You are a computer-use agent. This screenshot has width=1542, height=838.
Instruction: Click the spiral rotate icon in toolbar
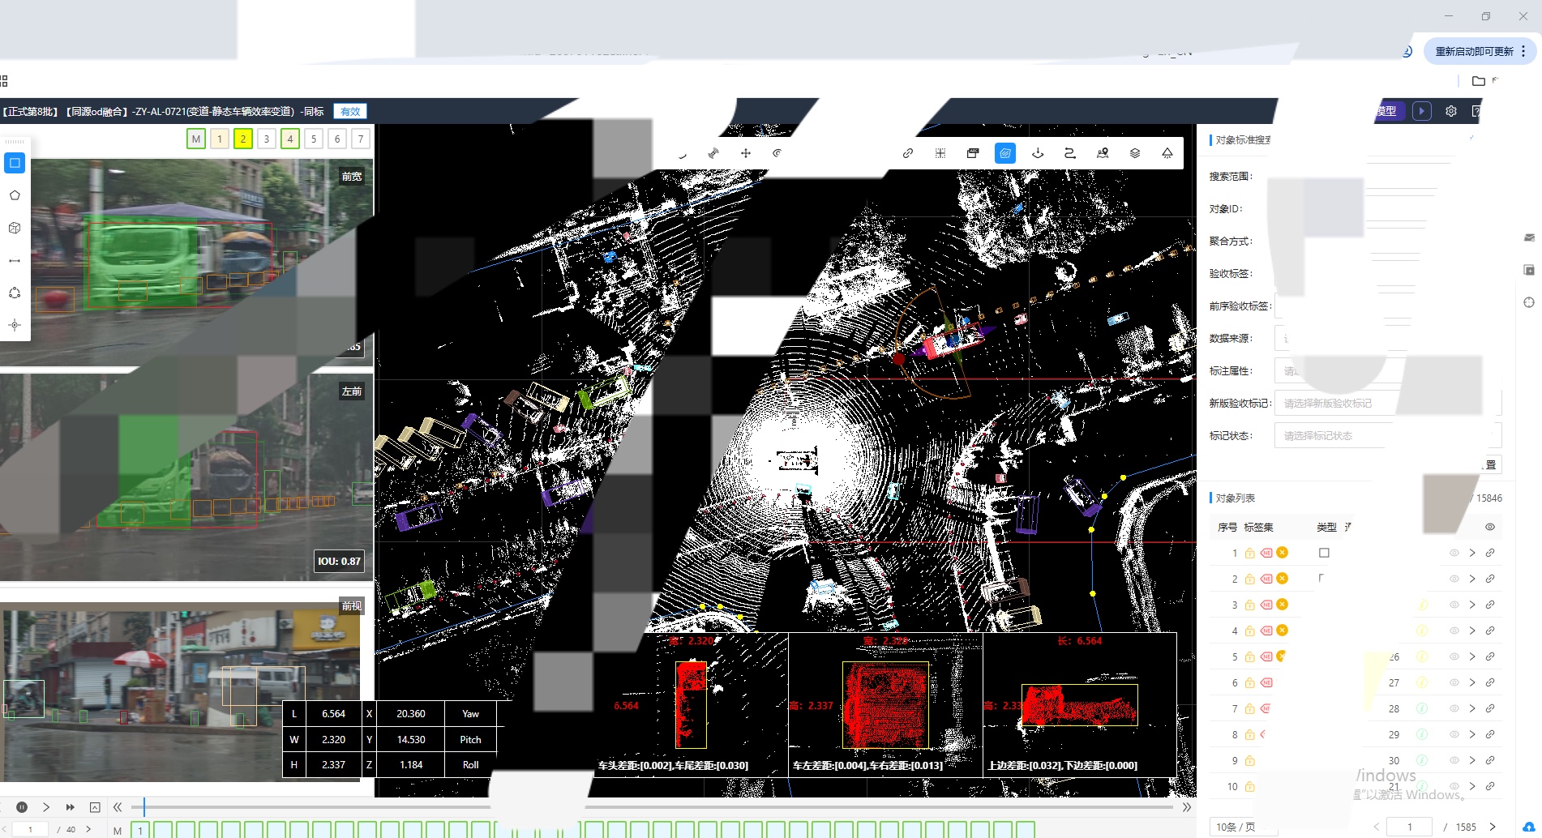[x=777, y=153]
